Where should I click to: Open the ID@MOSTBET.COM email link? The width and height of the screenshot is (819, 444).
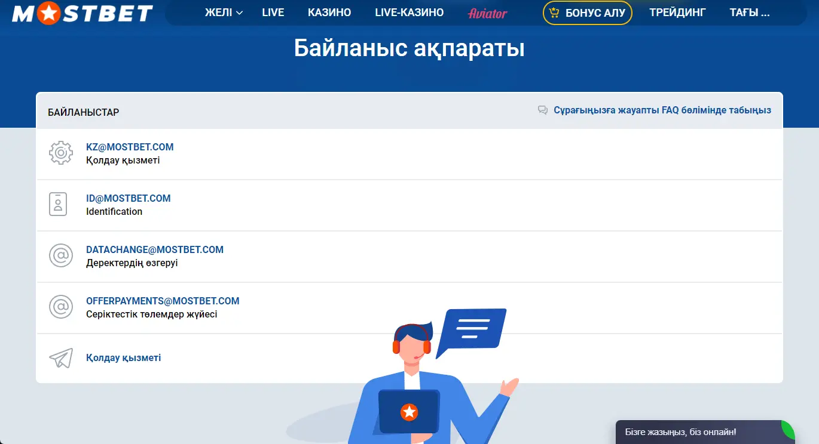[129, 198]
